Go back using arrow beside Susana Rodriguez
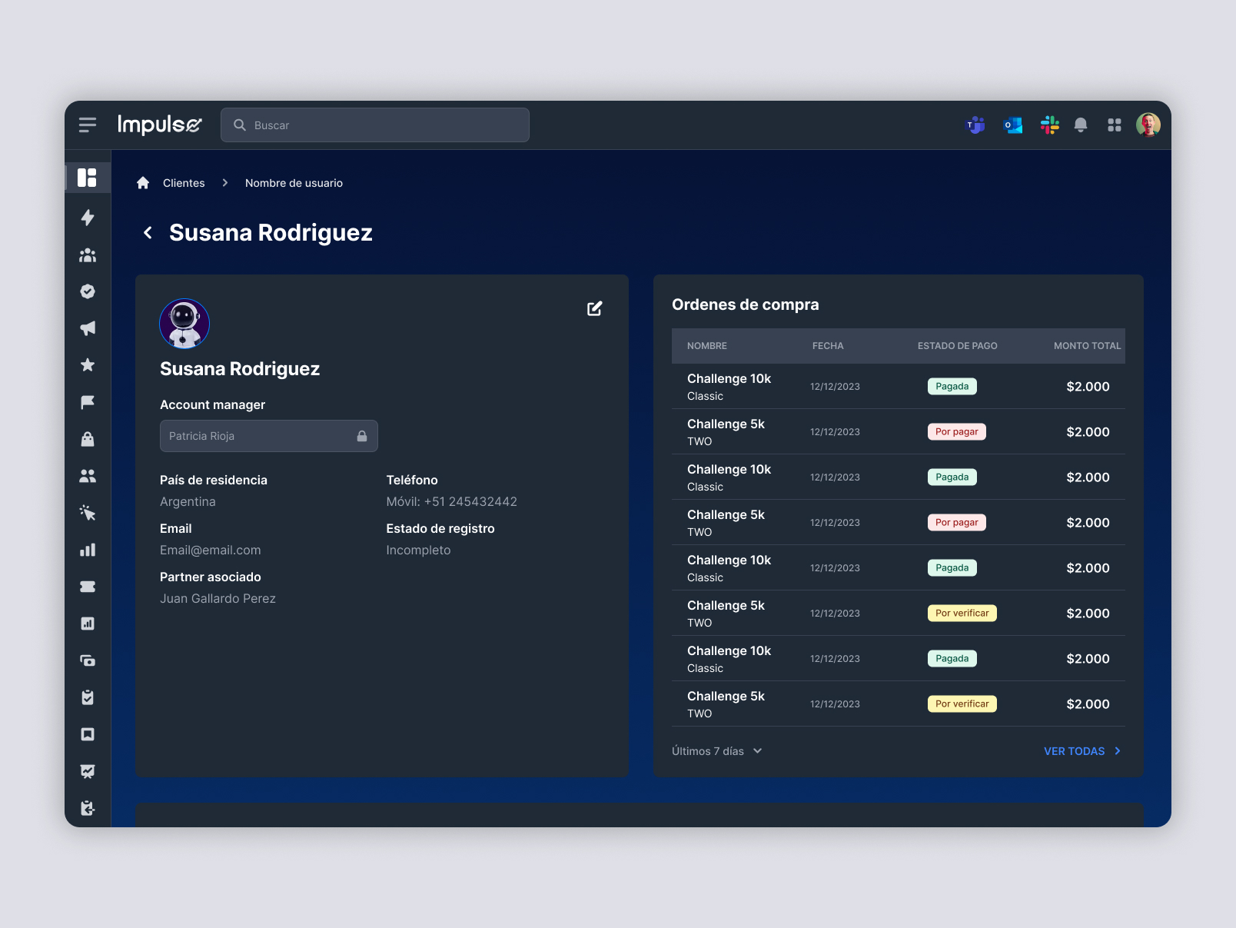This screenshot has width=1236, height=928. [148, 232]
